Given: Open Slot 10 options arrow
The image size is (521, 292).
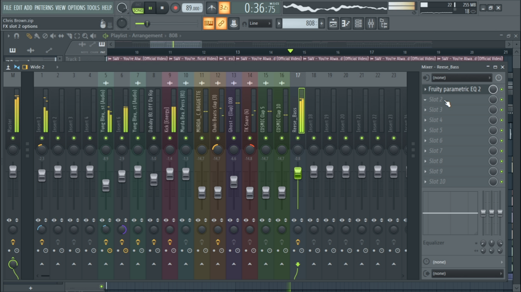Looking at the screenshot, I should [425, 182].
